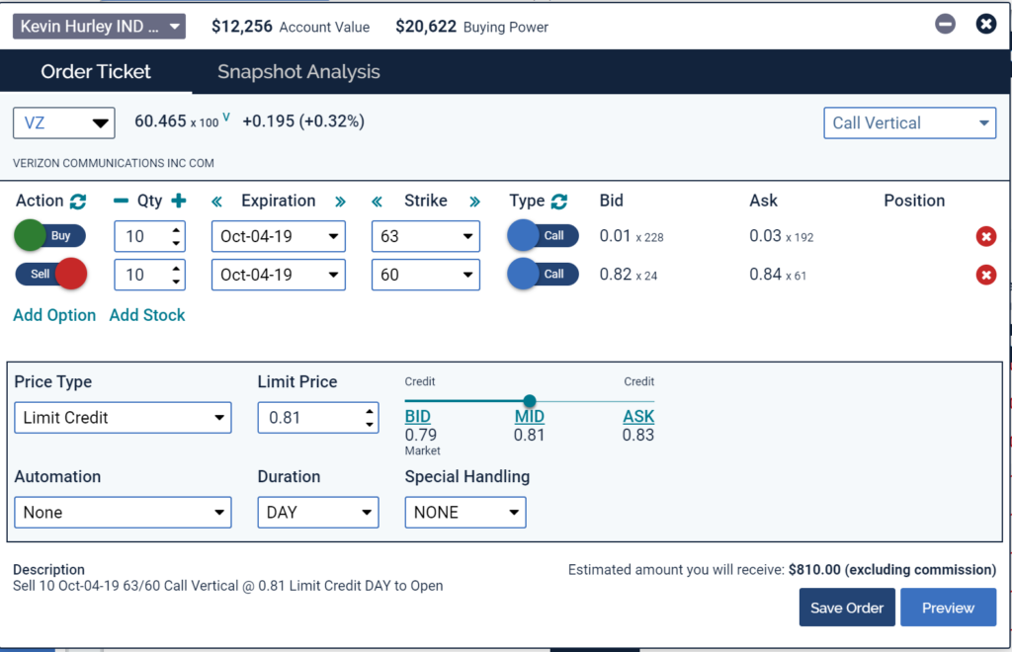Toggle the Sell action switch

click(x=50, y=275)
